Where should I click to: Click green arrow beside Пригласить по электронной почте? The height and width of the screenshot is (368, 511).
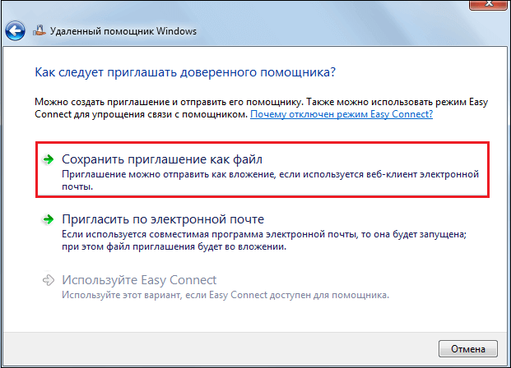(x=49, y=219)
